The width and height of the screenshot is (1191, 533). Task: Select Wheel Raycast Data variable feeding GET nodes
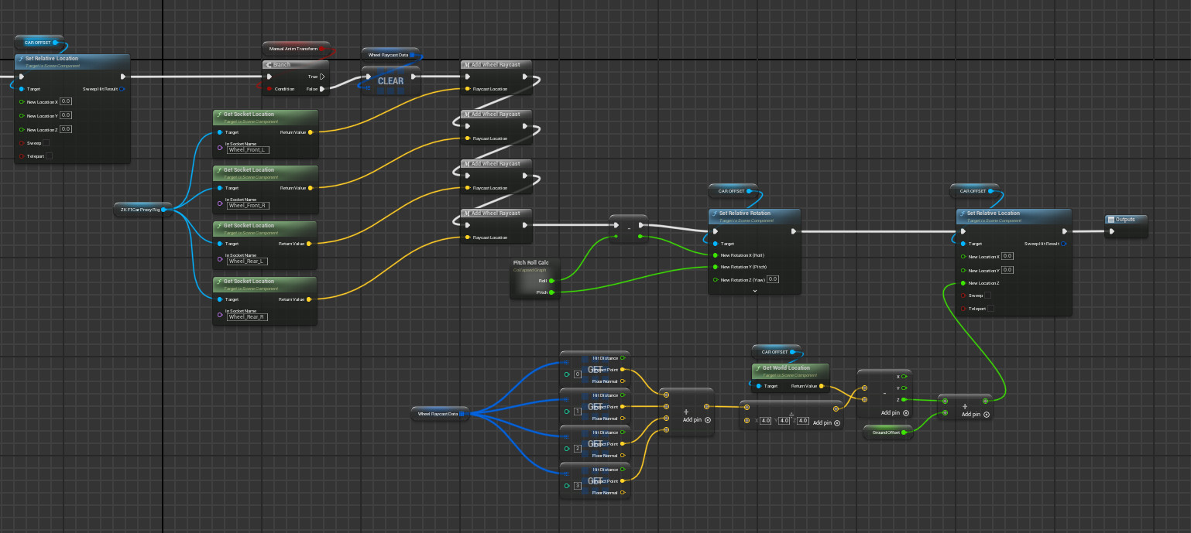click(439, 414)
